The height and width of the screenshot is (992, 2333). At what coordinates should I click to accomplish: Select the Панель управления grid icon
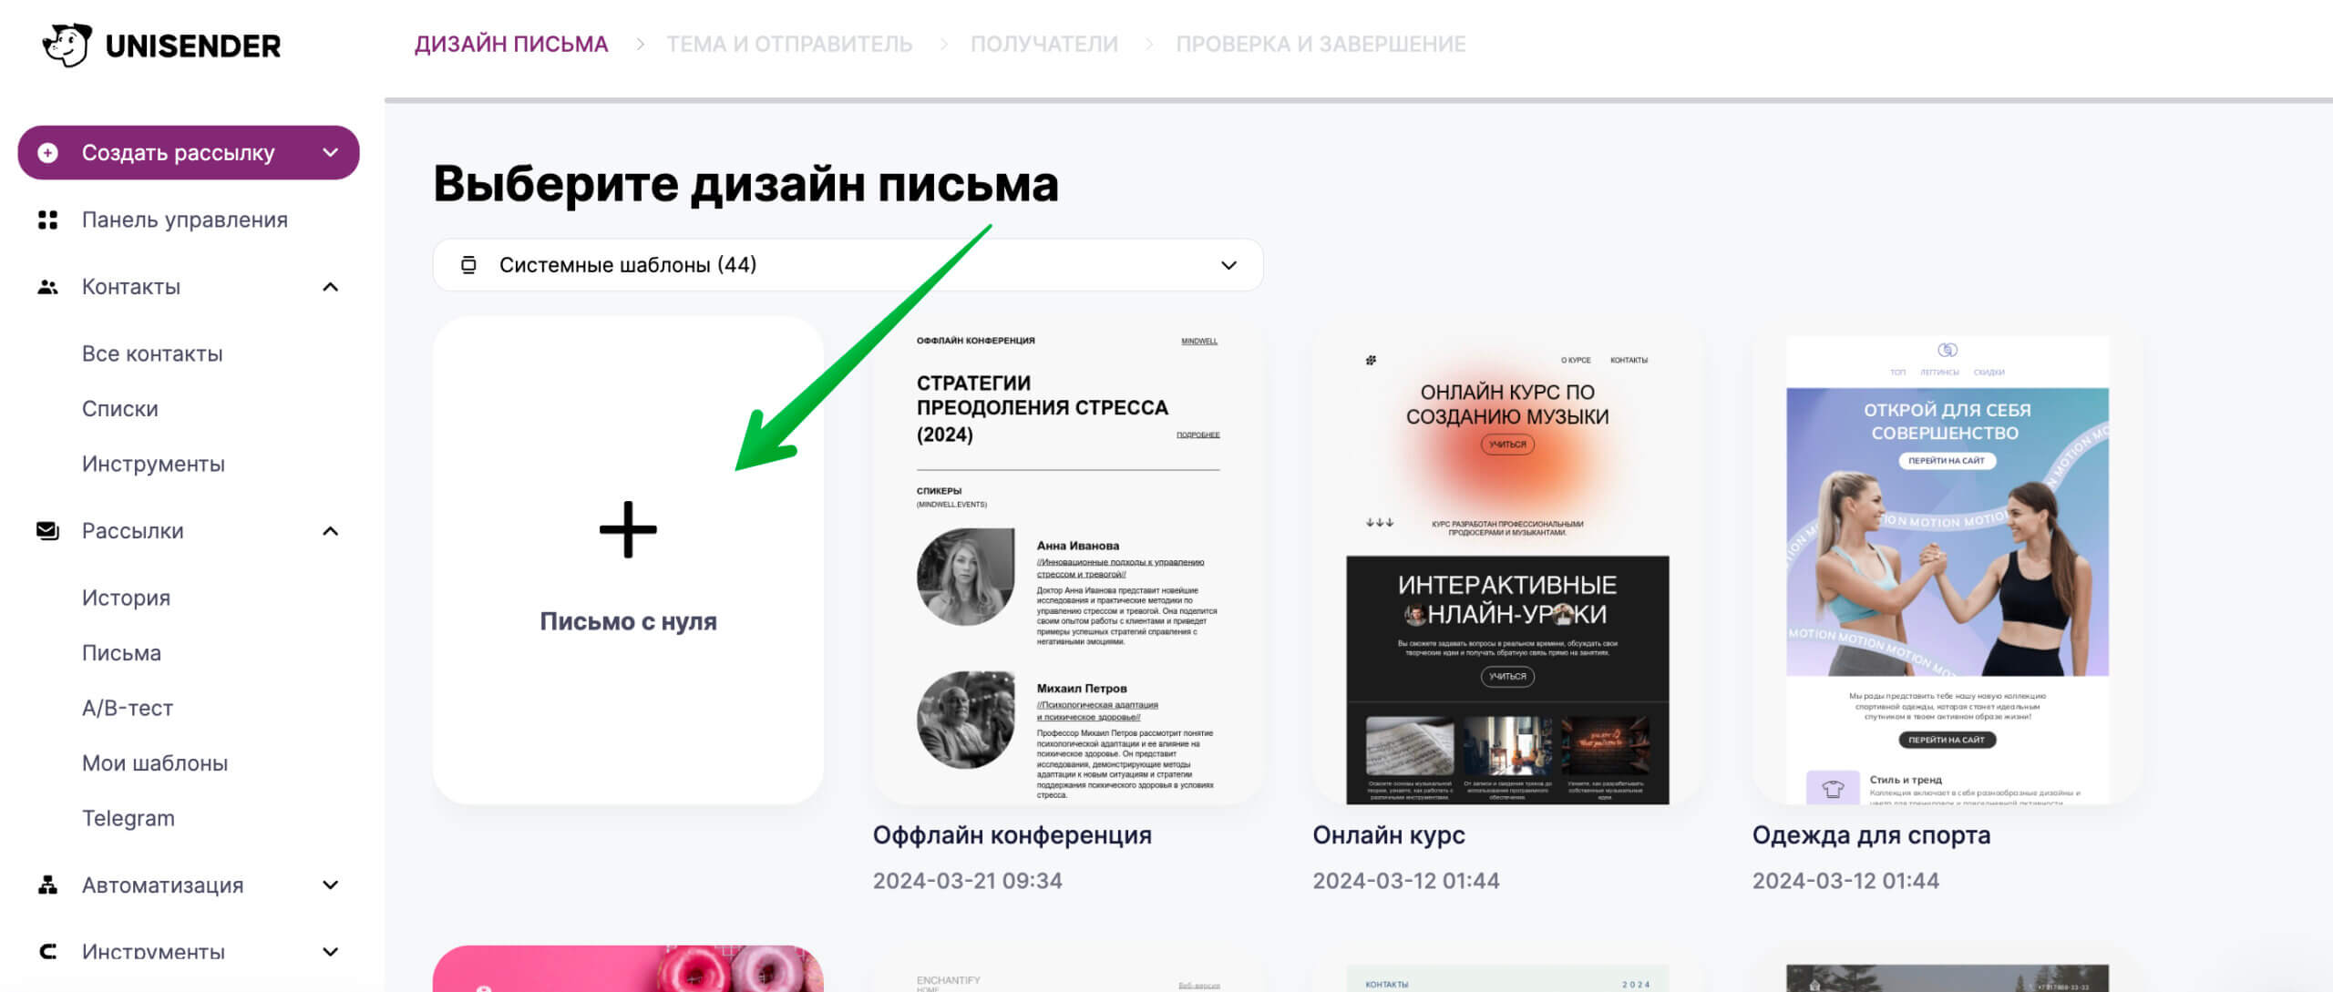48,220
